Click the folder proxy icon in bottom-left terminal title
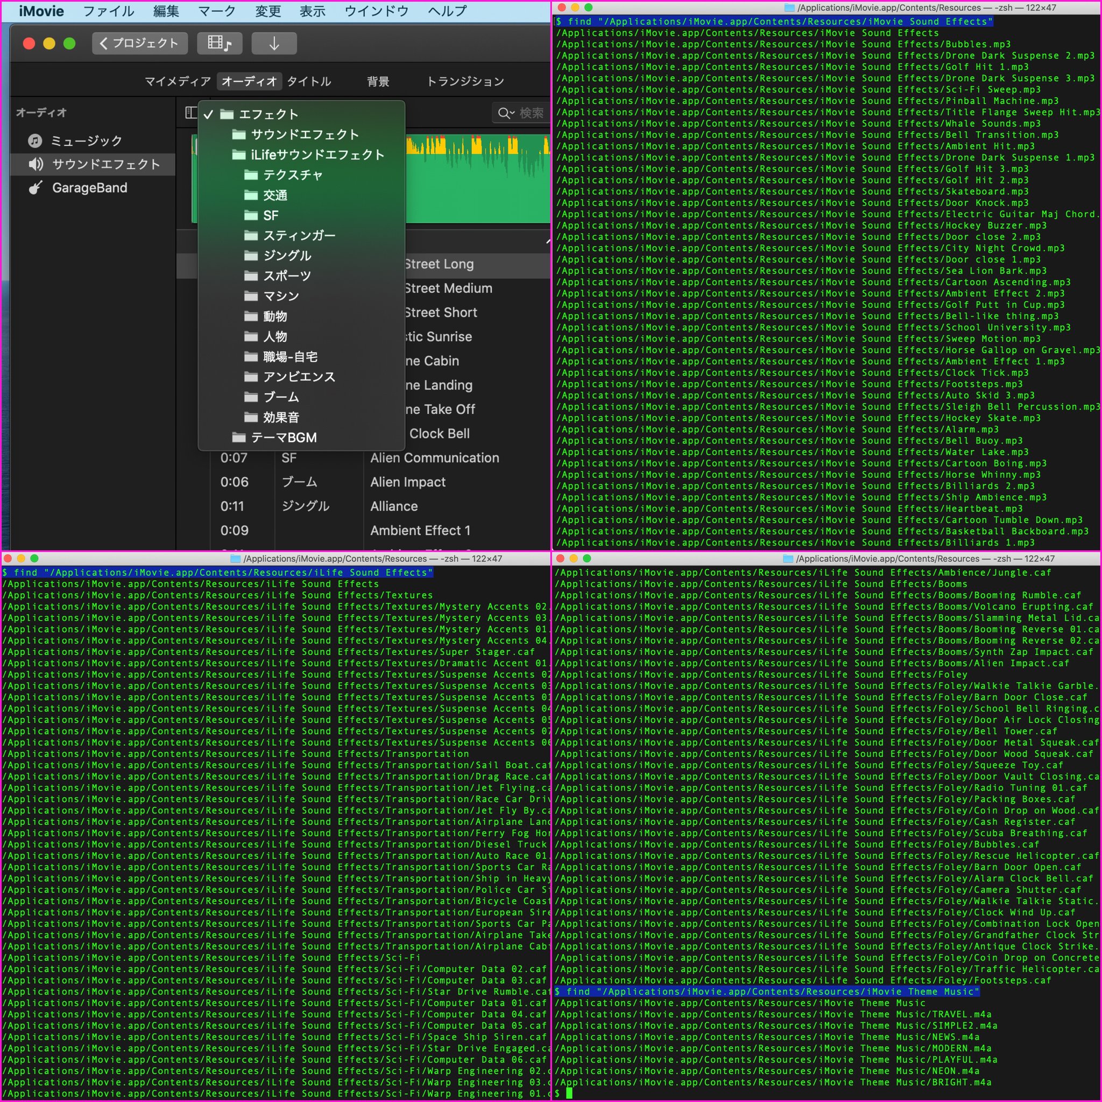The height and width of the screenshot is (1102, 1102). point(235,559)
